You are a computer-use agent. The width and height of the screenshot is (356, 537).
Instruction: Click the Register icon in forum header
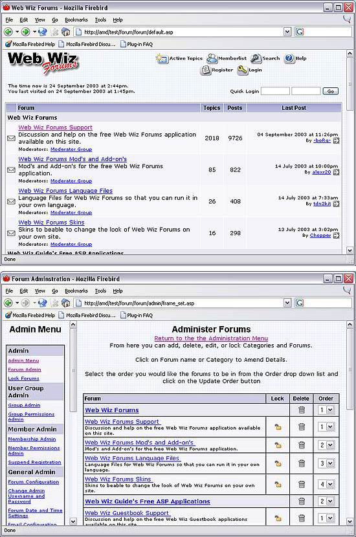coord(205,71)
